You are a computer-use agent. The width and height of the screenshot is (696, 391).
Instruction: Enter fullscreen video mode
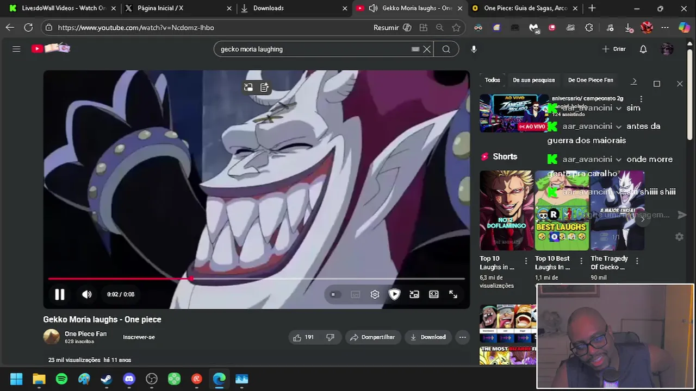[453, 294]
